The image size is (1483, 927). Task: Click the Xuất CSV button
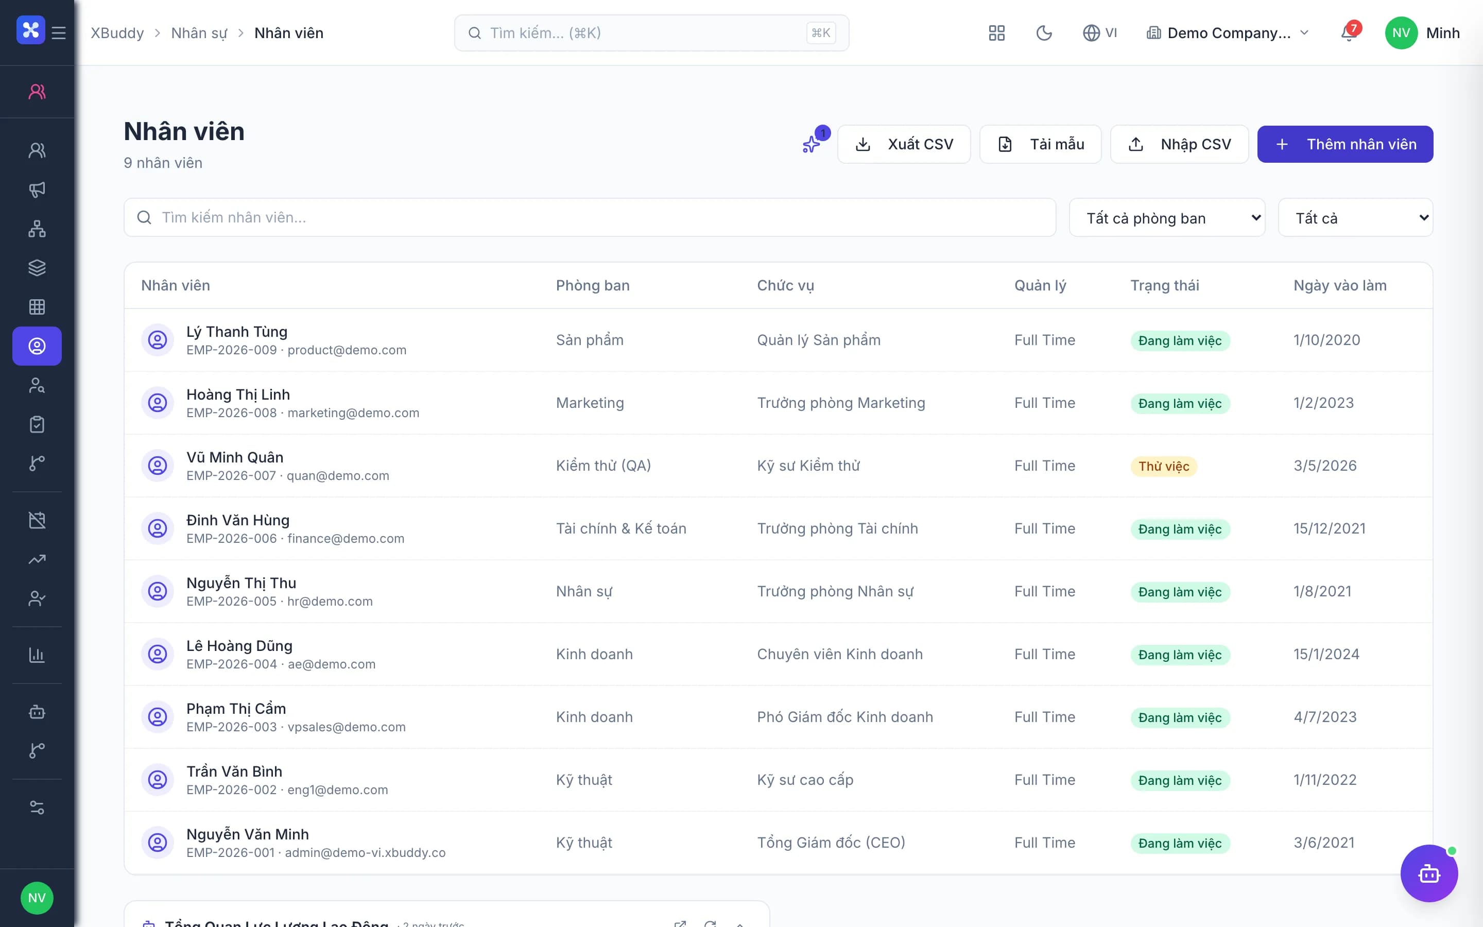[x=904, y=144]
